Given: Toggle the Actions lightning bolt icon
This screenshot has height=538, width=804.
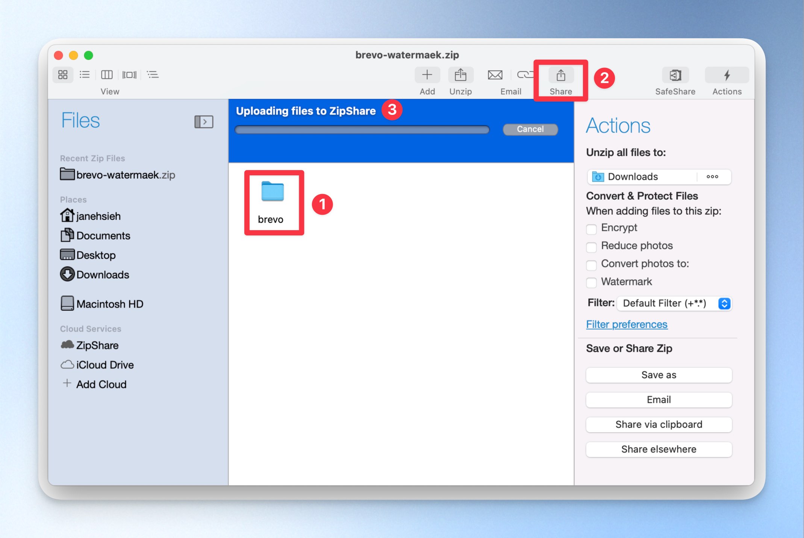Looking at the screenshot, I should [727, 75].
